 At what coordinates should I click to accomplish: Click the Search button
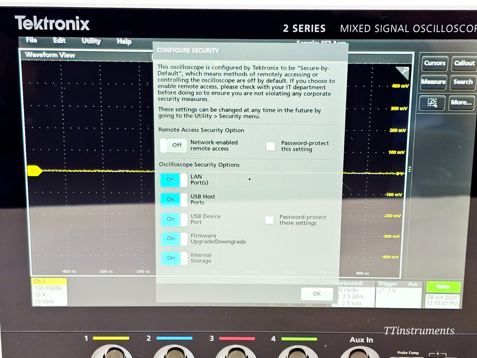pos(463,82)
